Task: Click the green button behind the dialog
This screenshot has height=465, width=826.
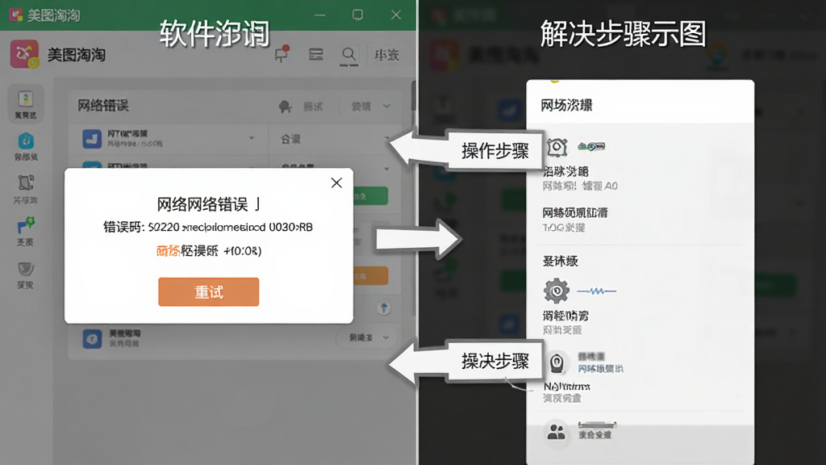Action: coord(370,196)
